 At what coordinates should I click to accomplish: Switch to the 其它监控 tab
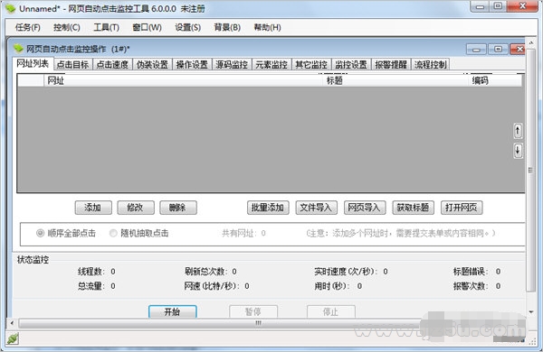click(x=311, y=65)
